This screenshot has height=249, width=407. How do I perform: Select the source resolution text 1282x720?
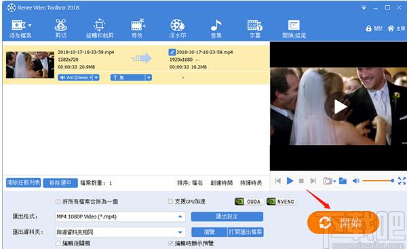68,60
